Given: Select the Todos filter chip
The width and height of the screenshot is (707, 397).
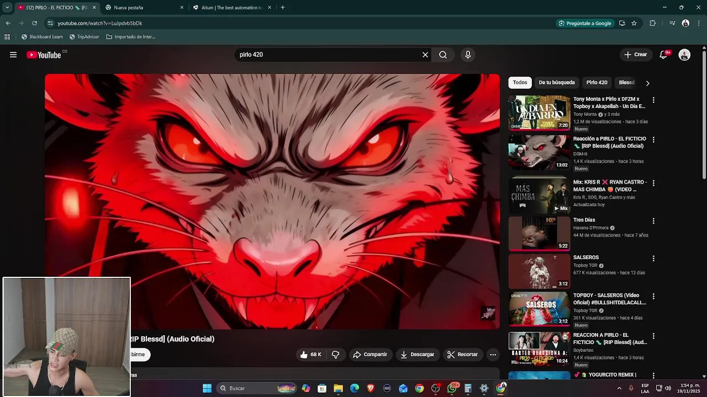Looking at the screenshot, I should [x=520, y=82].
